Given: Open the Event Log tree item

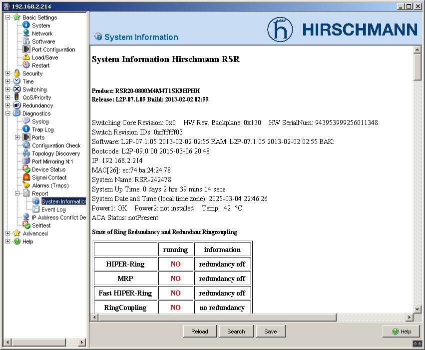Looking at the screenshot, I should point(53,209).
